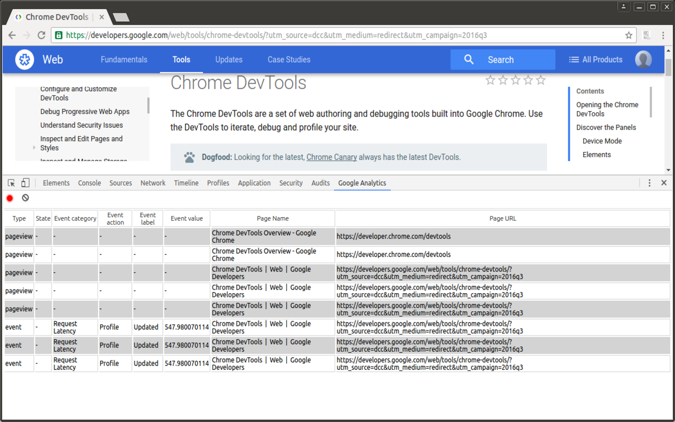Click the fifth rating star
The width and height of the screenshot is (675, 422).
coord(540,80)
